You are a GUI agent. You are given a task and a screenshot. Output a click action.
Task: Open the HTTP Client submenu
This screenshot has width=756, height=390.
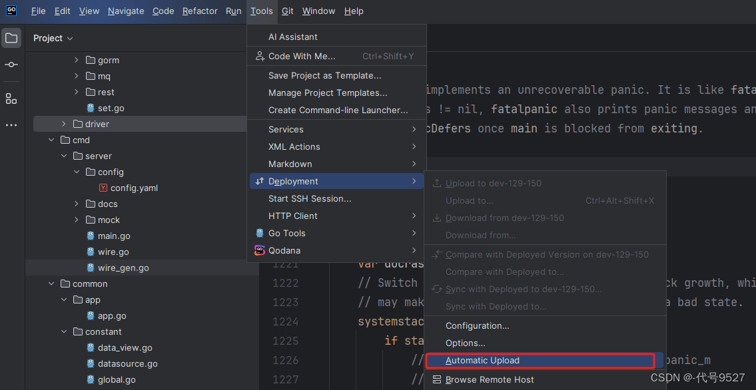336,216
